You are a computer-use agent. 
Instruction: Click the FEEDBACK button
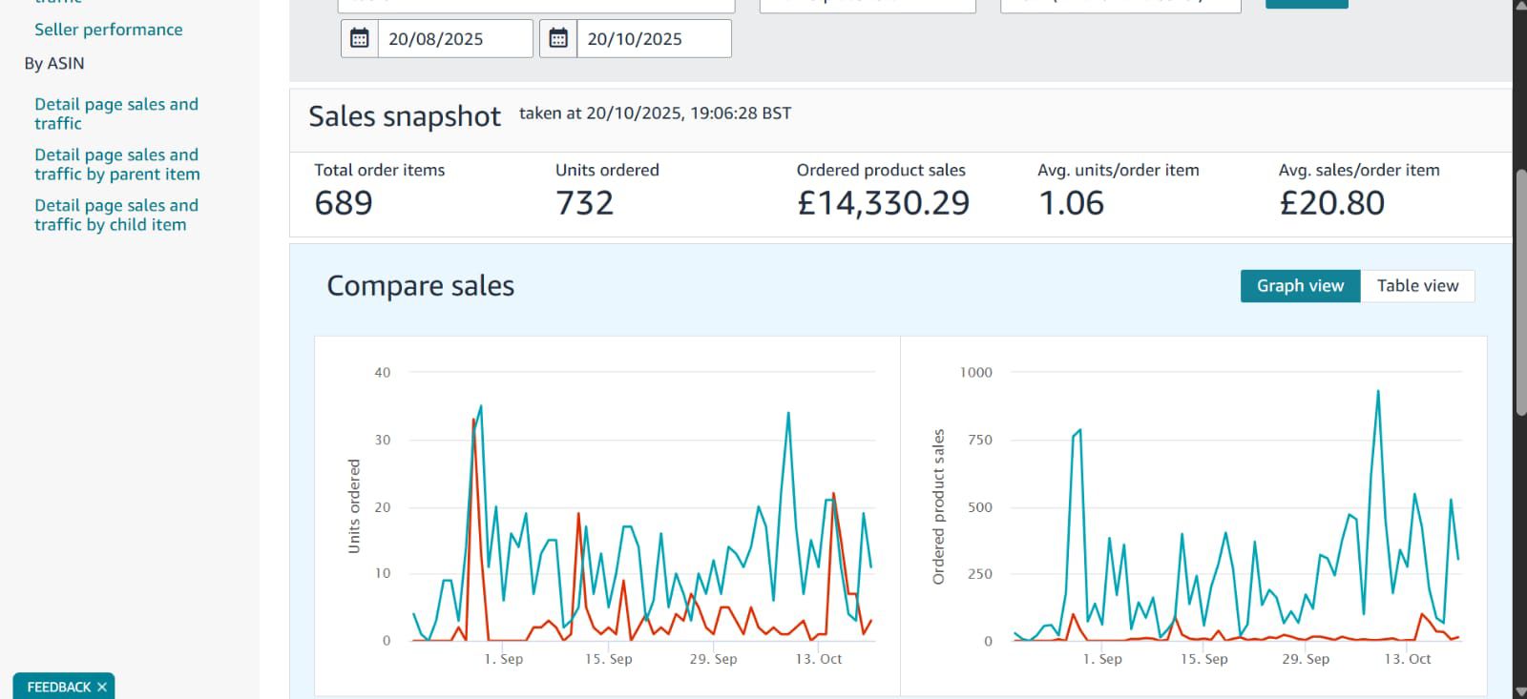(x=58, y=687)
